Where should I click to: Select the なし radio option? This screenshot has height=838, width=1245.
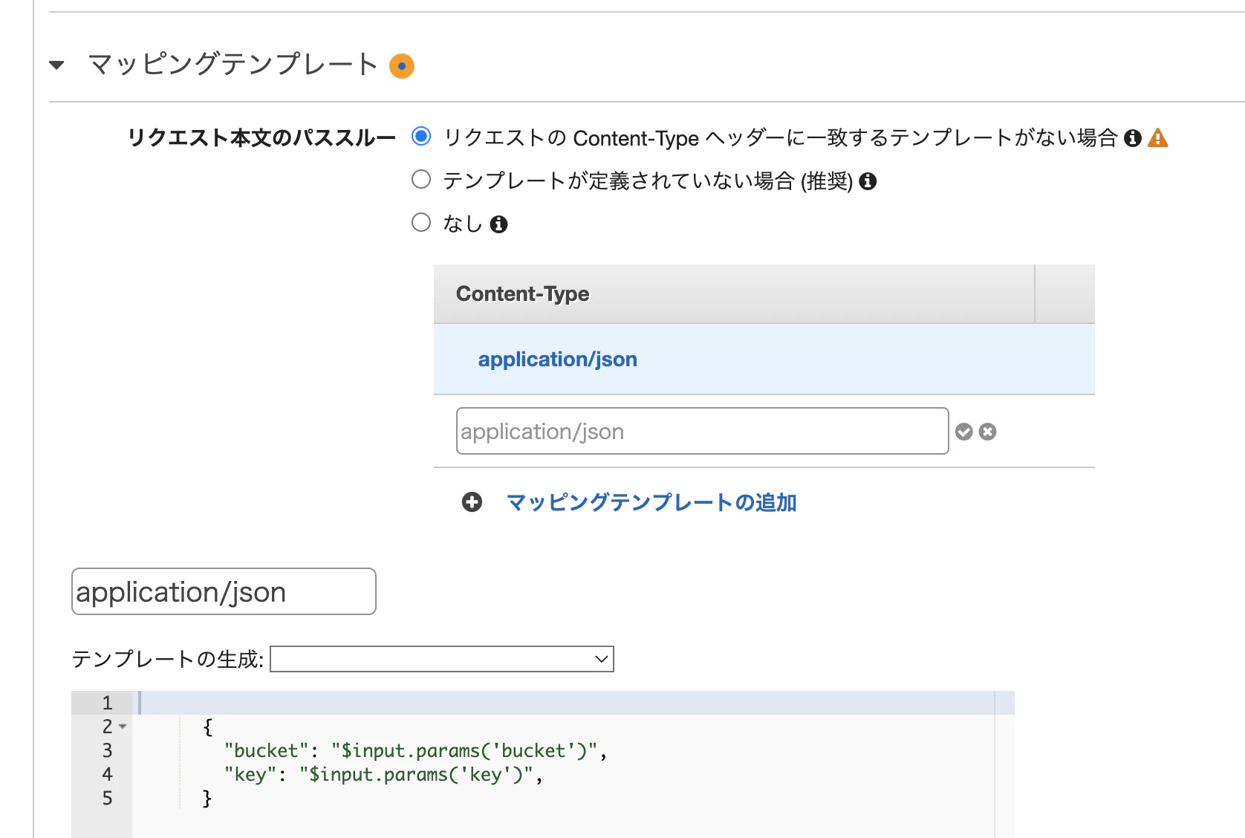click(421, 222)
